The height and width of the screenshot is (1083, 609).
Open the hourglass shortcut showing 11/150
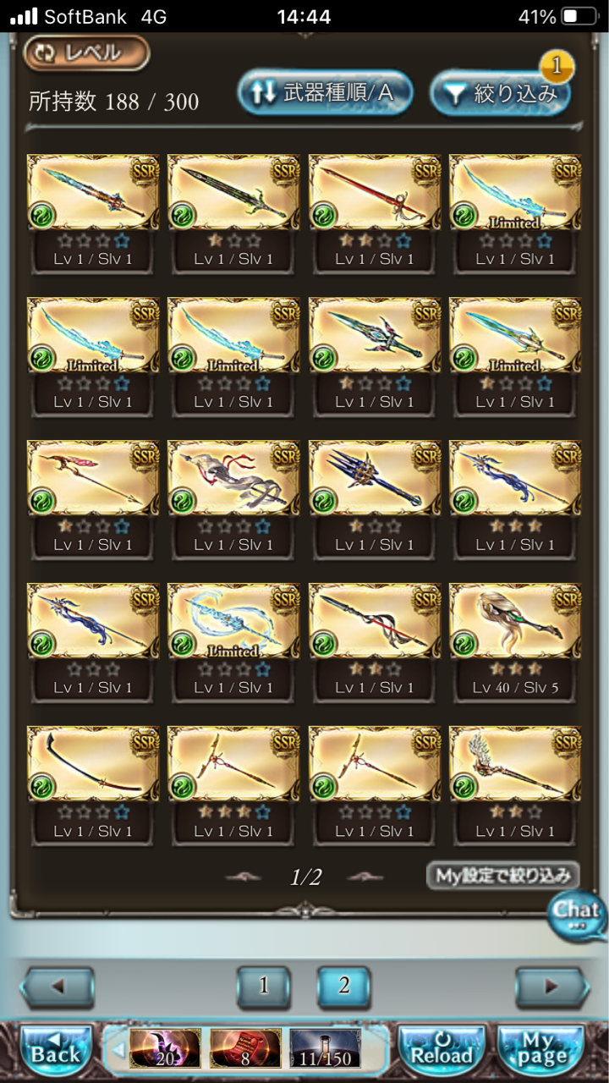tap(326, 1049)
